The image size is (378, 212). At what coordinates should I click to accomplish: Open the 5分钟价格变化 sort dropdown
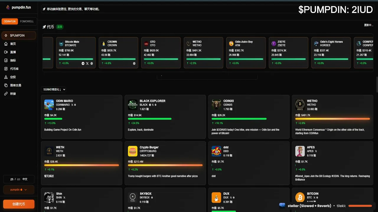54,89
